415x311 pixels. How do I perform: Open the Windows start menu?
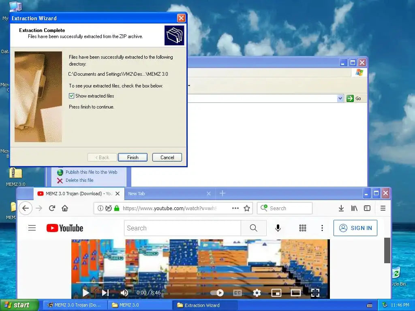[19, 305]
